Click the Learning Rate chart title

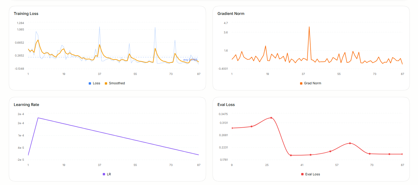[x=26, y=105]
